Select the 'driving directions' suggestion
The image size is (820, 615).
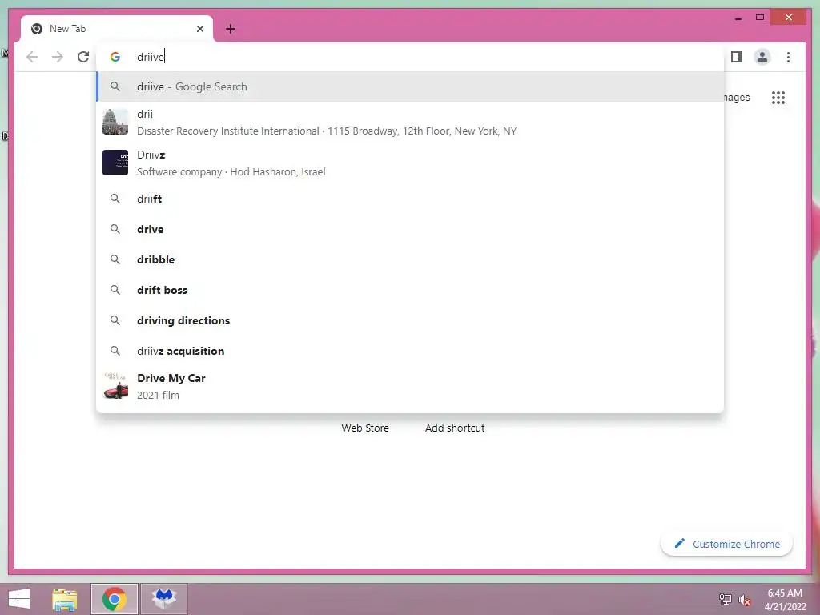coord(410,320)
